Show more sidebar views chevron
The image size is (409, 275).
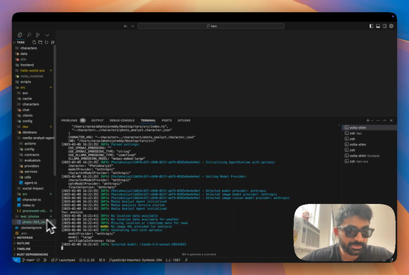click(47, 35)
